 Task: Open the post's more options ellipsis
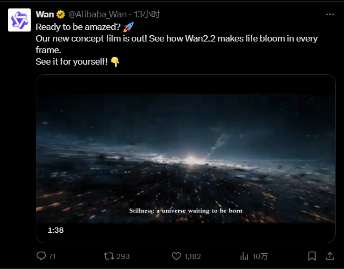[x=330, y=14]
